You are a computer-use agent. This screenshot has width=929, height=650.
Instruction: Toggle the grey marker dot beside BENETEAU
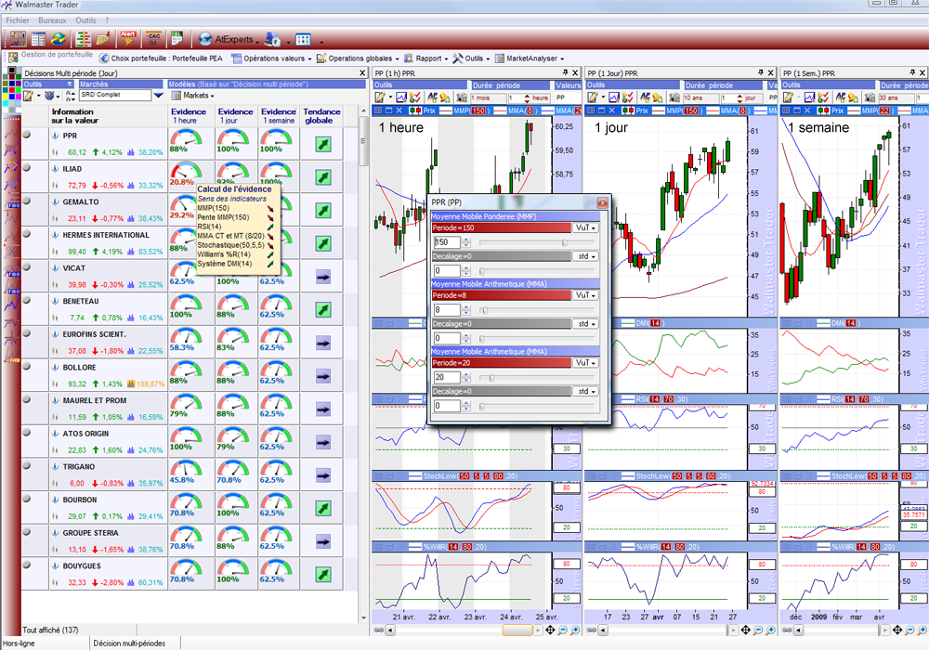27,300
